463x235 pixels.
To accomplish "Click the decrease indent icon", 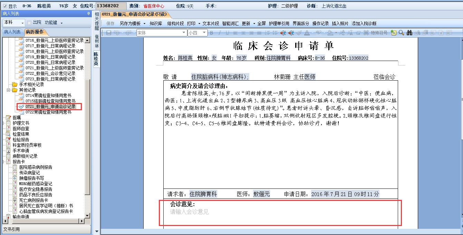I will 283,33.
